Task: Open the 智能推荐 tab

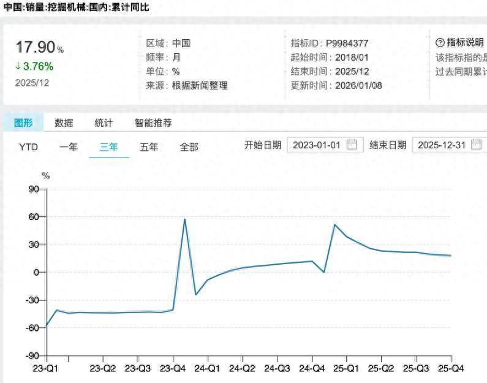Action: [x=153, y=123]
